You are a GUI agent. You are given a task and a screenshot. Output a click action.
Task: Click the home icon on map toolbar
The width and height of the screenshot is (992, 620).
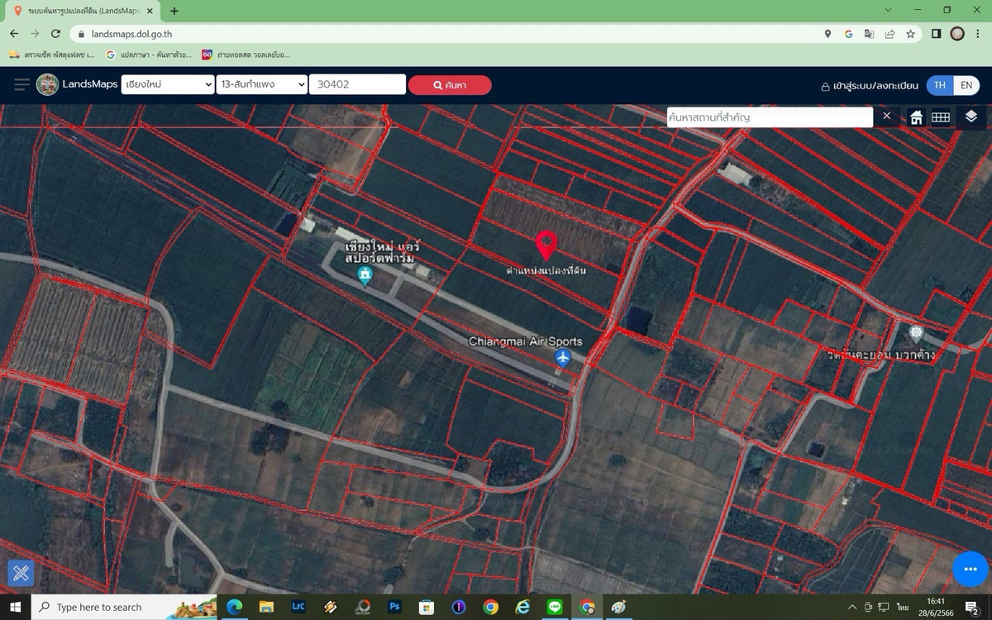click(x=916, y=117)
